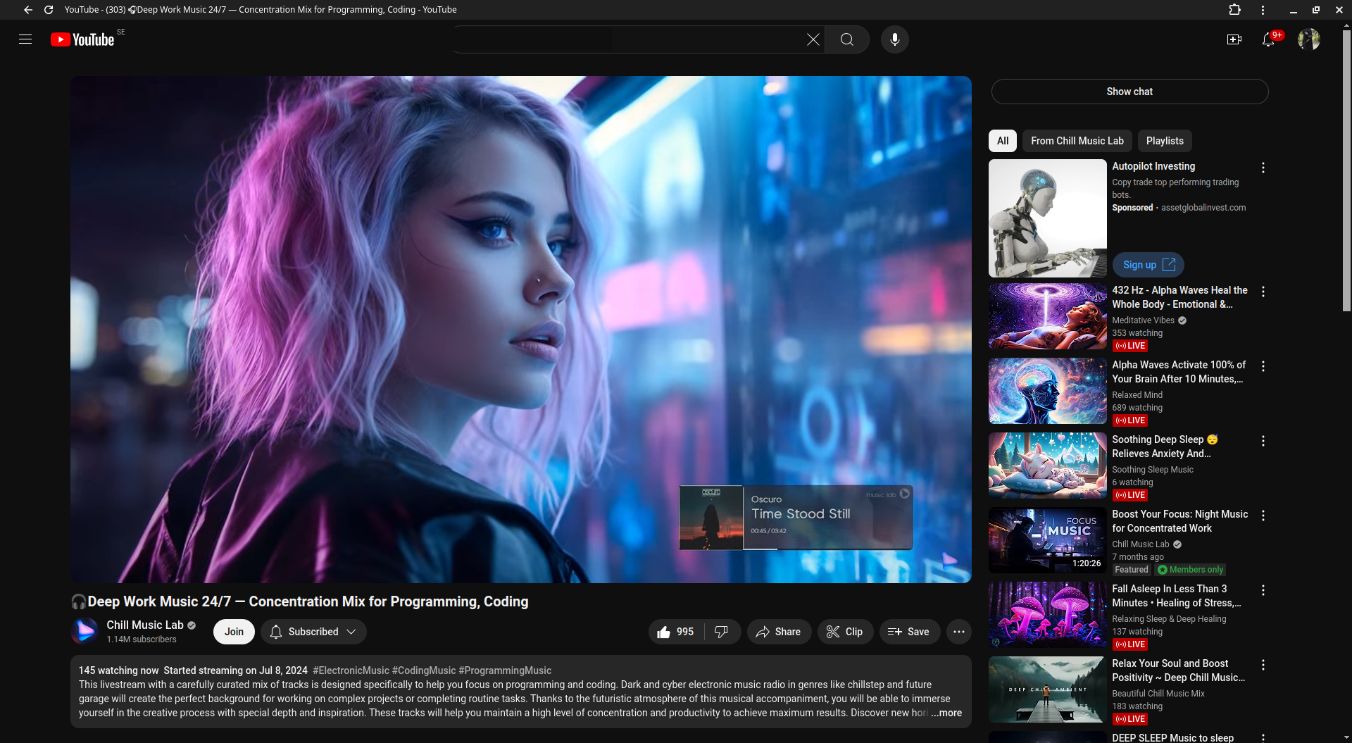Go to YouTube home via logo
This screenshot has height=743, width=1352.
tap(82, 39)
